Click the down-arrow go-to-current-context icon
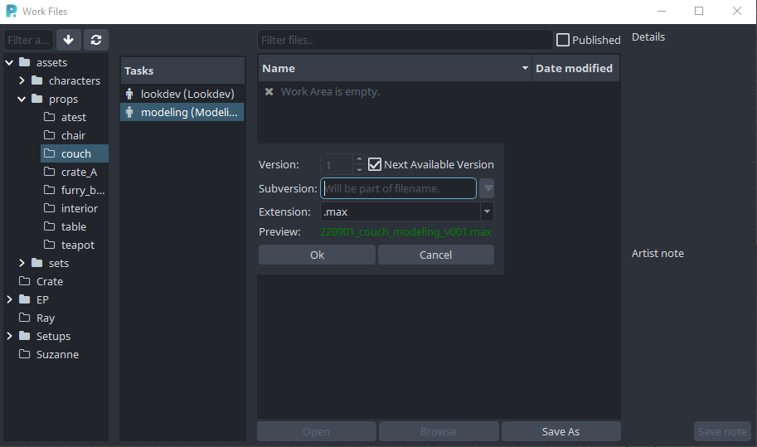Viewport: 757px width, 447px height. click(69, 40)
